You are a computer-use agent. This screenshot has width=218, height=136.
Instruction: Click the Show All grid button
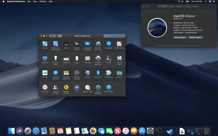[x=60, y=36]
